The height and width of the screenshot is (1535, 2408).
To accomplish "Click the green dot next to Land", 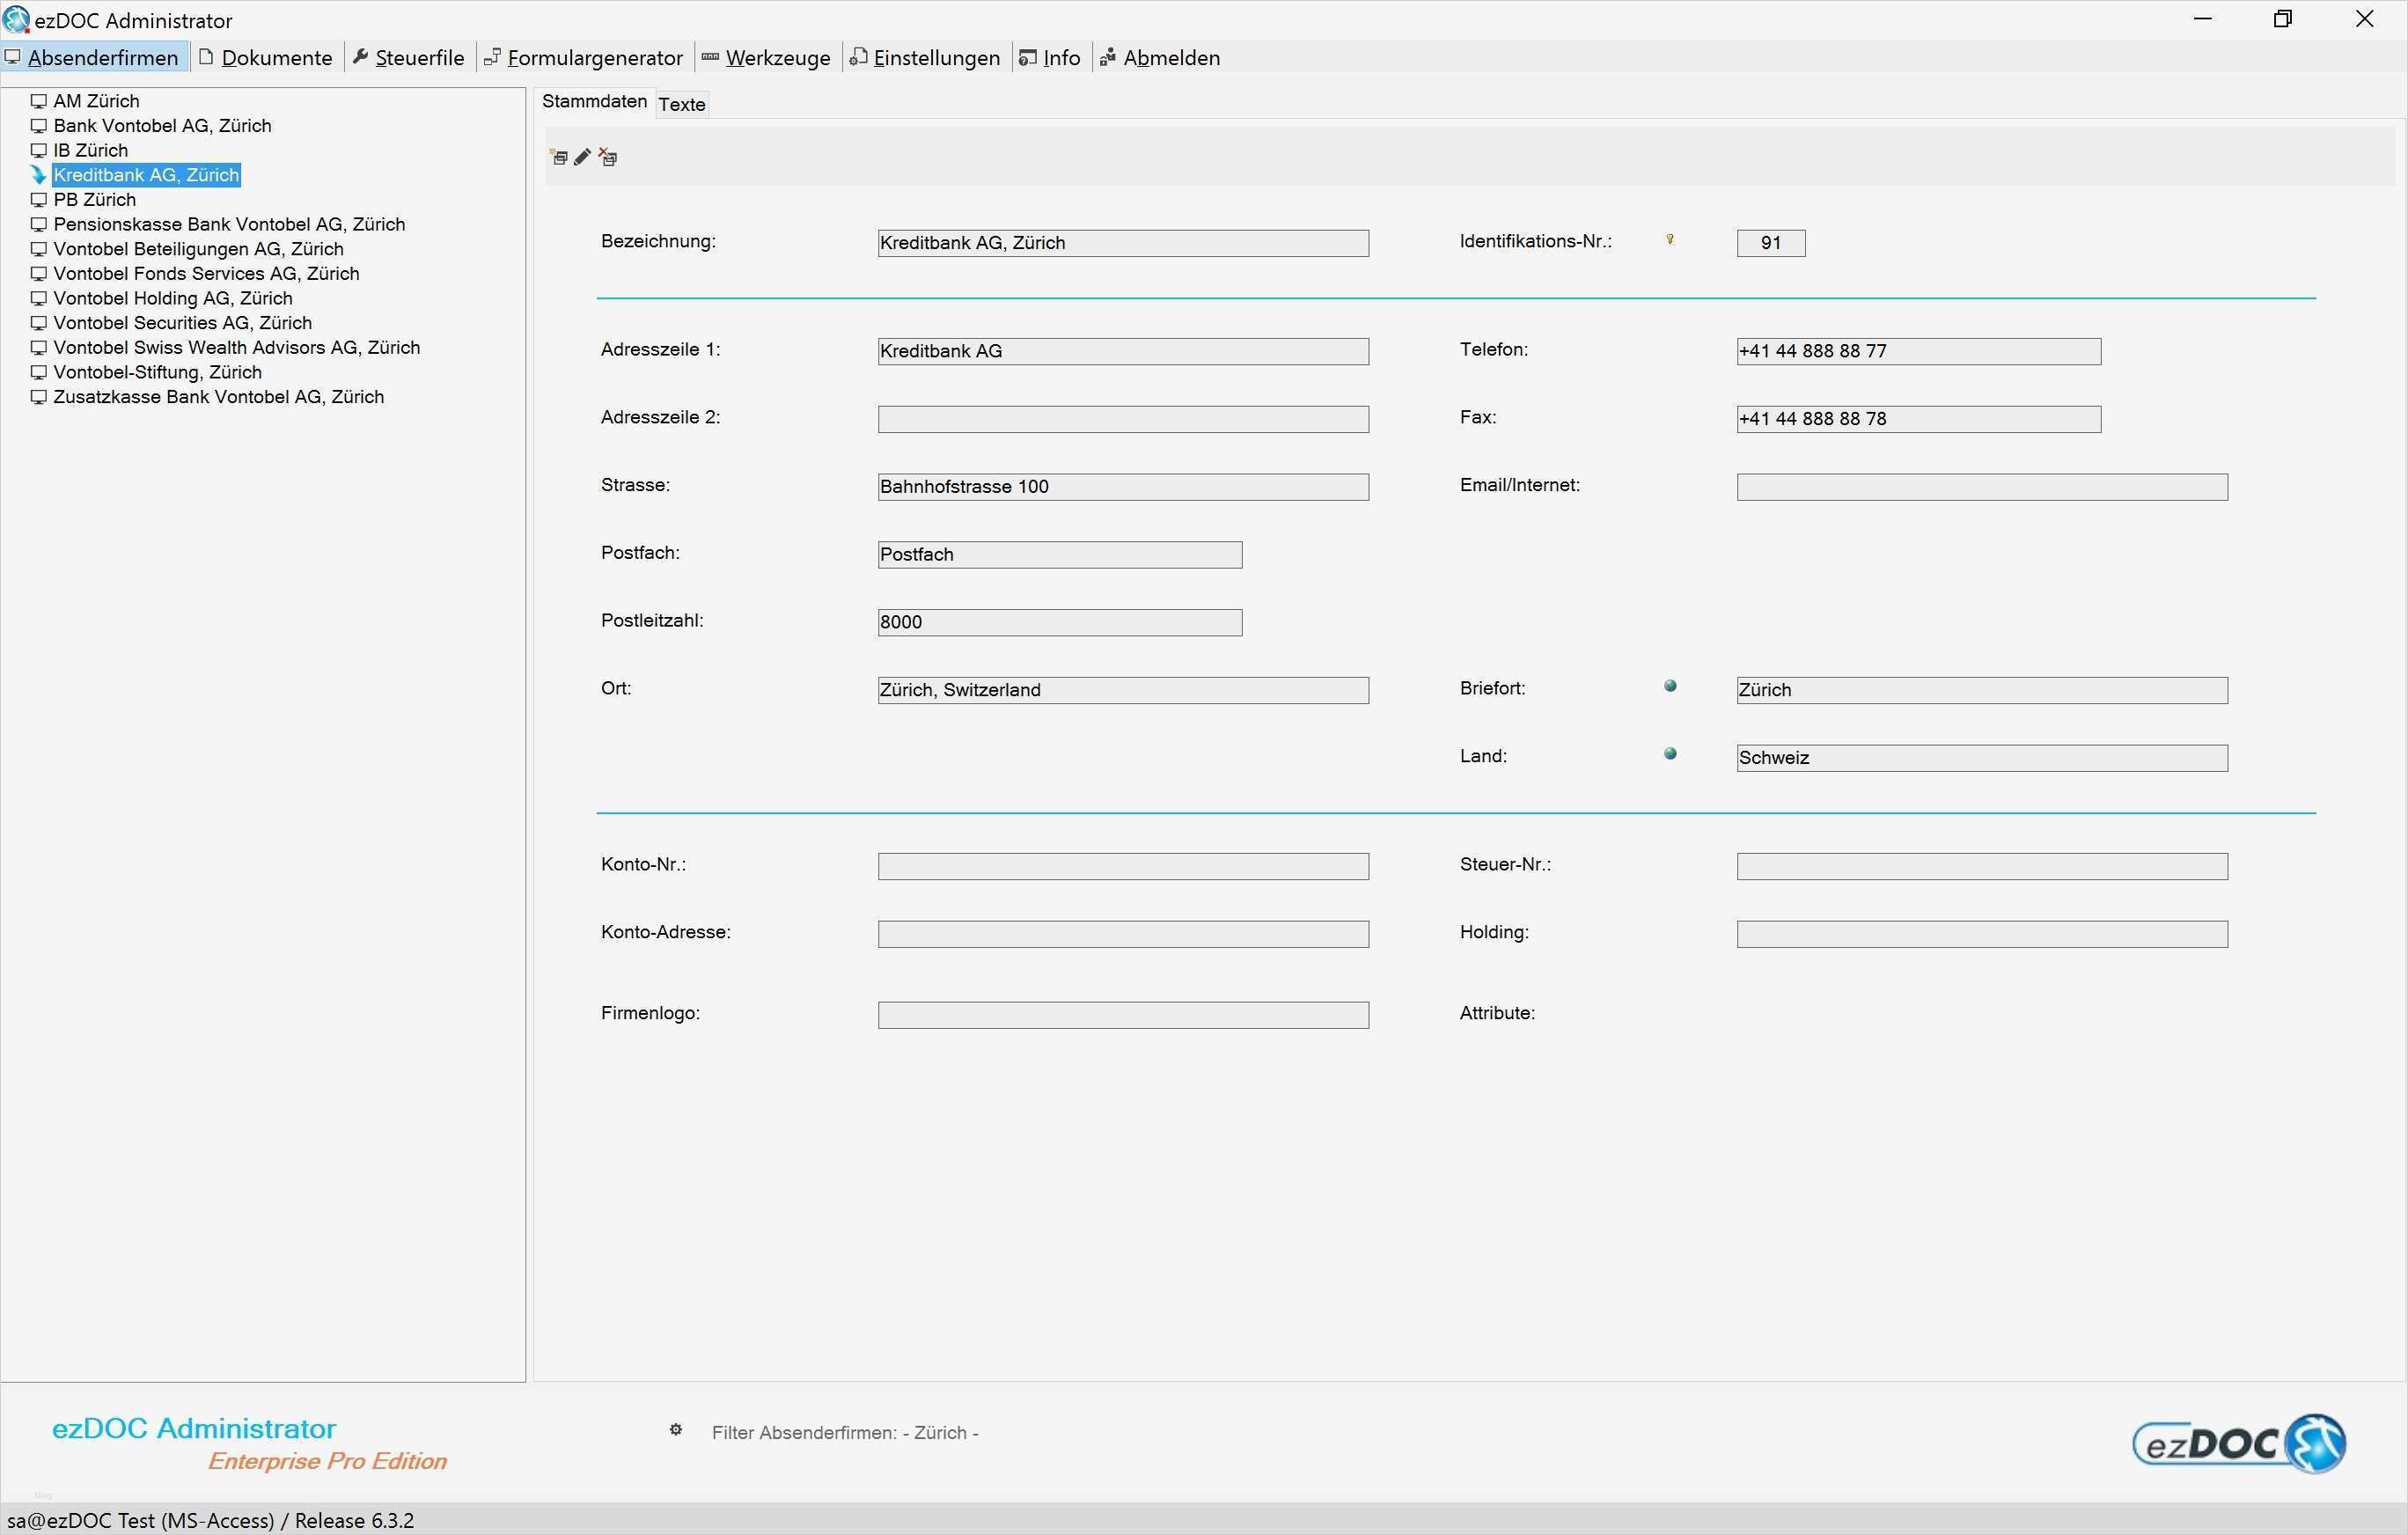I will [1670, 754].
